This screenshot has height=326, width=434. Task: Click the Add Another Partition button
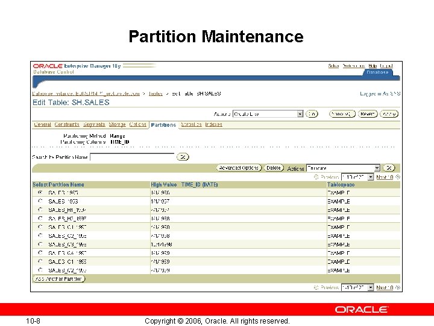pos(58,279)
